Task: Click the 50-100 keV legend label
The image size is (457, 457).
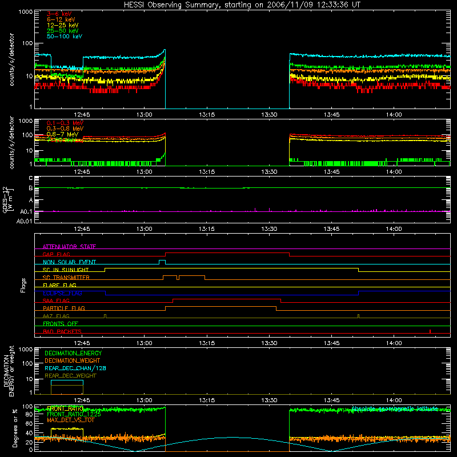Action: [x=65, y=37]
